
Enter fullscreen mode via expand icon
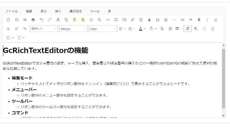[x=116, y=20]
